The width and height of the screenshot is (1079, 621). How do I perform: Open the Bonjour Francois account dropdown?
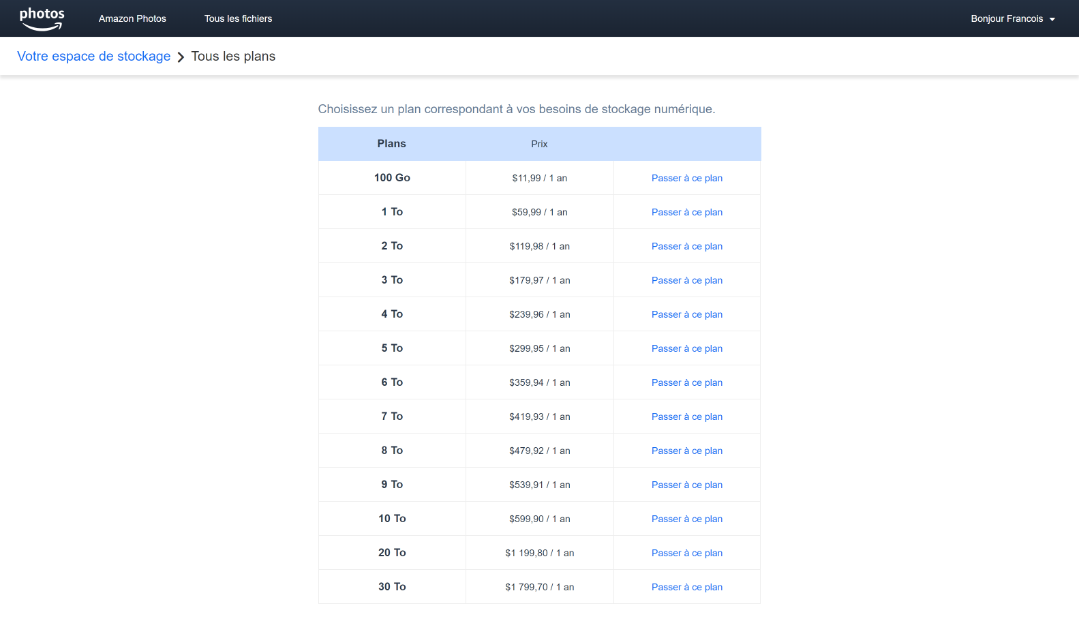point(1012,18)
